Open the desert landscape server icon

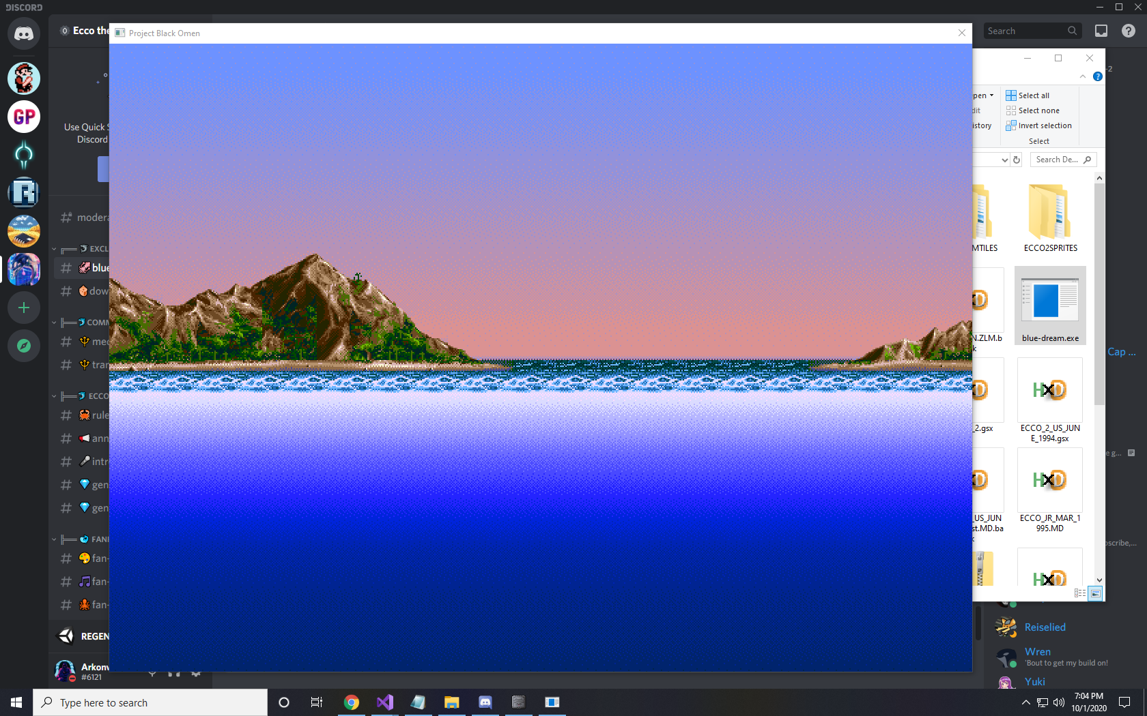pyautogui.click(x=24, y=231)
